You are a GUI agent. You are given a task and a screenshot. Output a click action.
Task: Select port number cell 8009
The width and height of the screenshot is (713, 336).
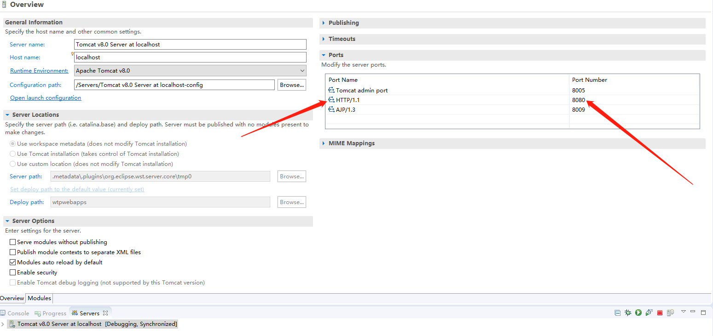click(579, 110)
